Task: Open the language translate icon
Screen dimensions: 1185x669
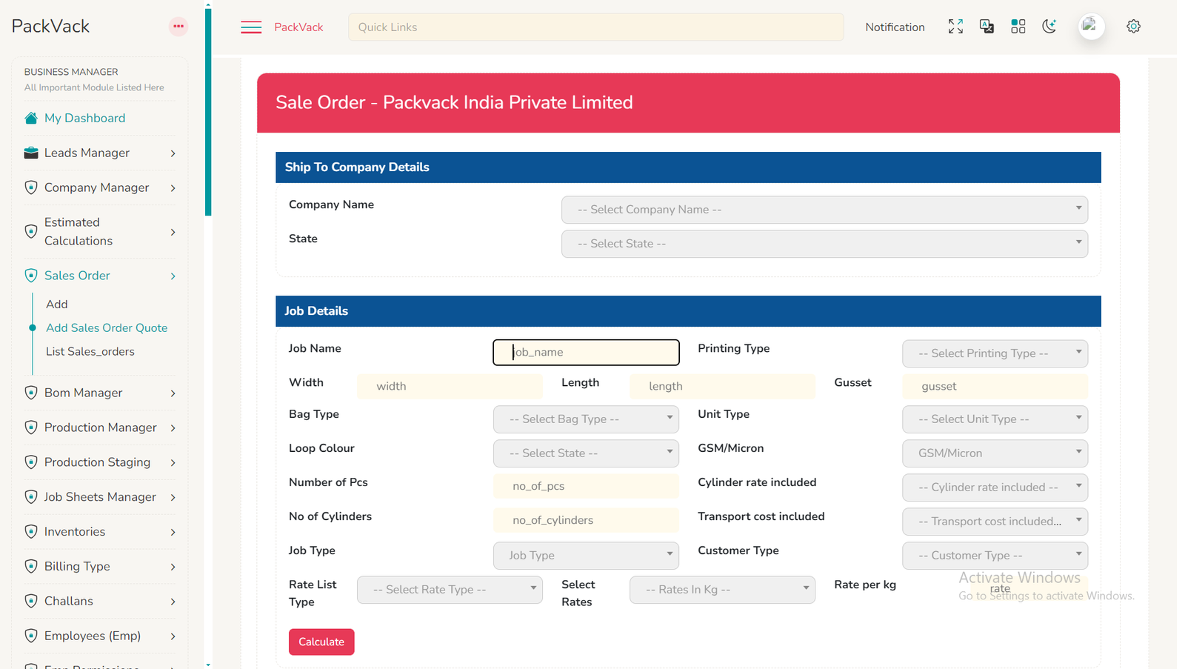Action: 987,27
